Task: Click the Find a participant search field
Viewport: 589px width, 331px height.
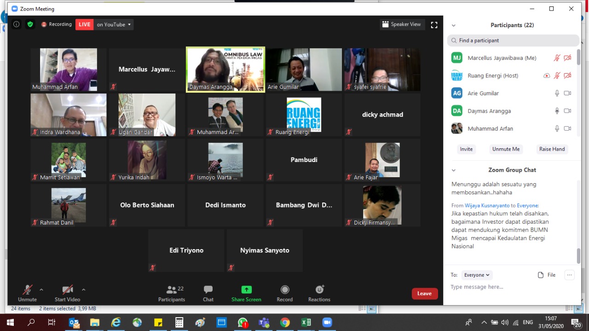Action: pyautogui.click(x=513, y=41)
